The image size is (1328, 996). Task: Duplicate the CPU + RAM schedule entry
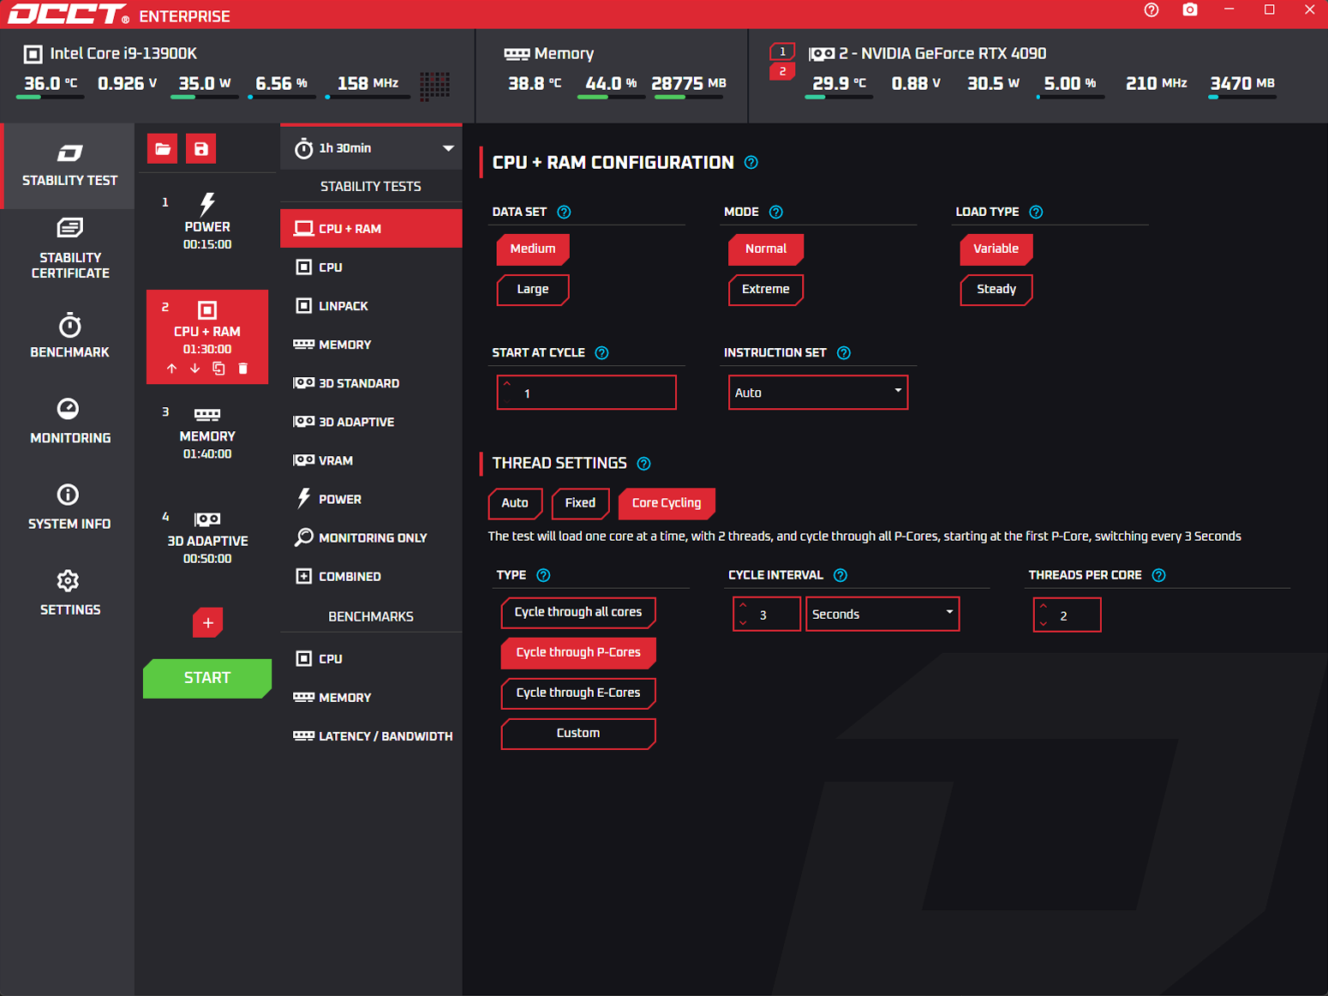click(x=218, y=369)
